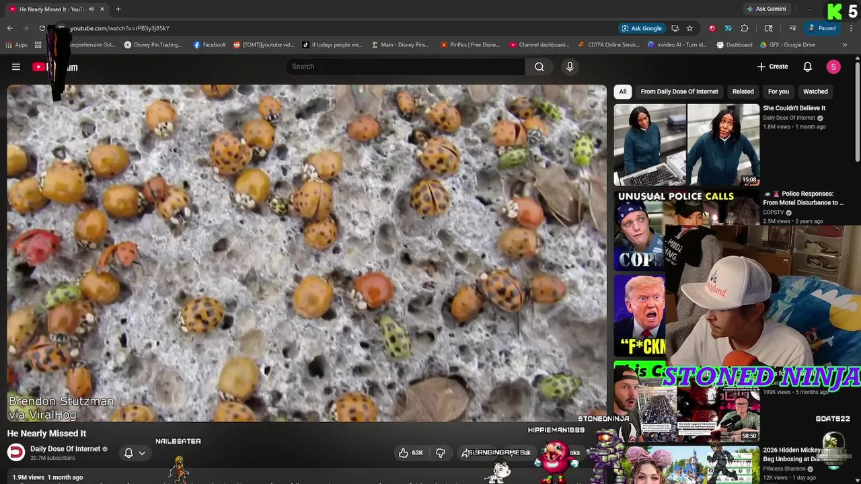The width and height of the screenshot is (861, 484).
Task: Start voice search with the microphone
Action: pos(570,67)
